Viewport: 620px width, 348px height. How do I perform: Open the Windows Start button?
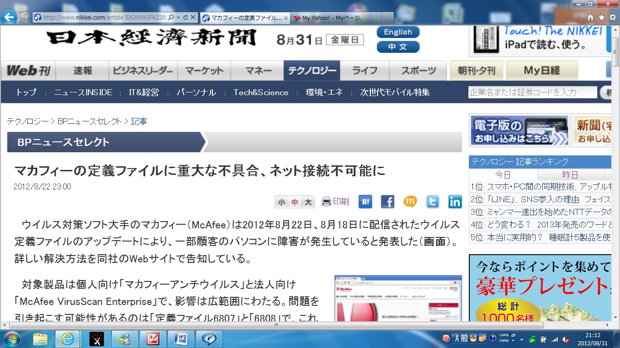[11, 338]
